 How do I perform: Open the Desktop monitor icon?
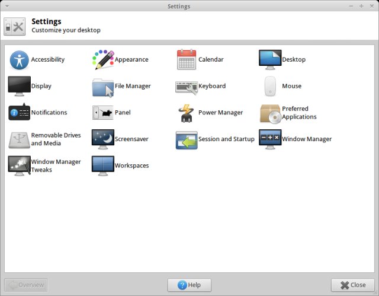pyautogui.click(x=270, y=60)
